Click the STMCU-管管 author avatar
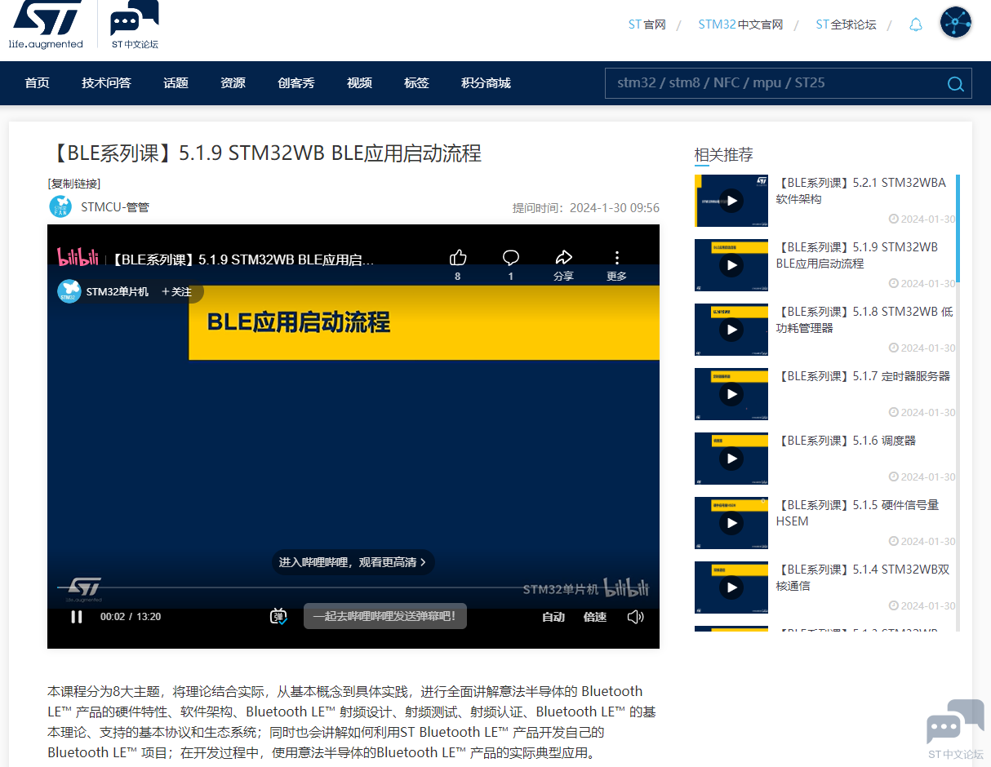The width and height of the screenshot is (991, 767). pos(60,206)
